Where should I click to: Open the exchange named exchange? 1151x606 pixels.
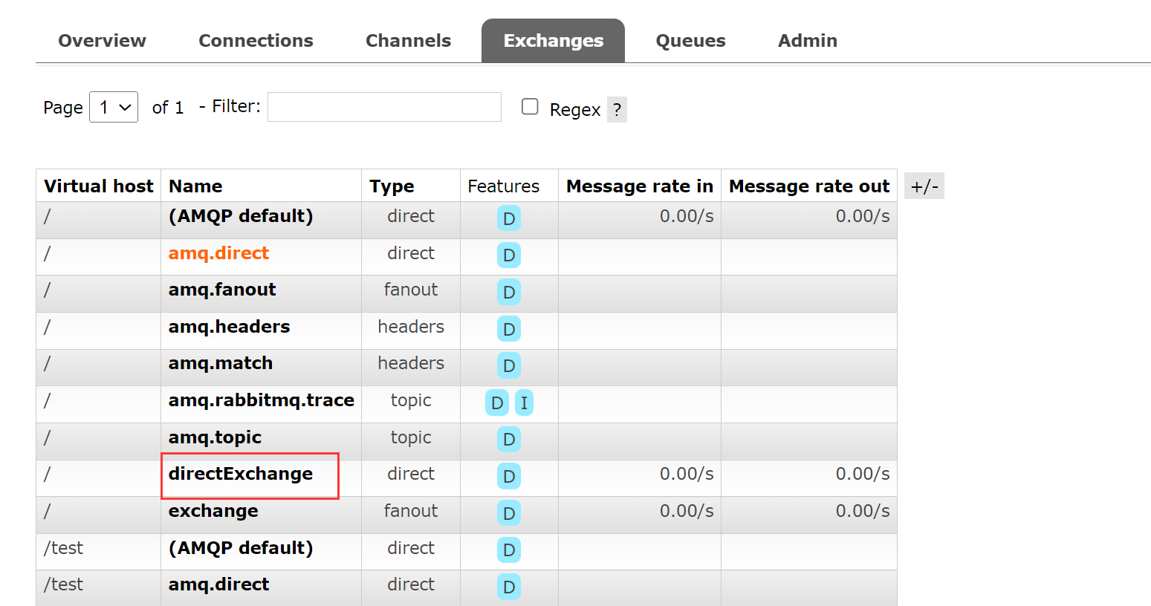point(213,511)
